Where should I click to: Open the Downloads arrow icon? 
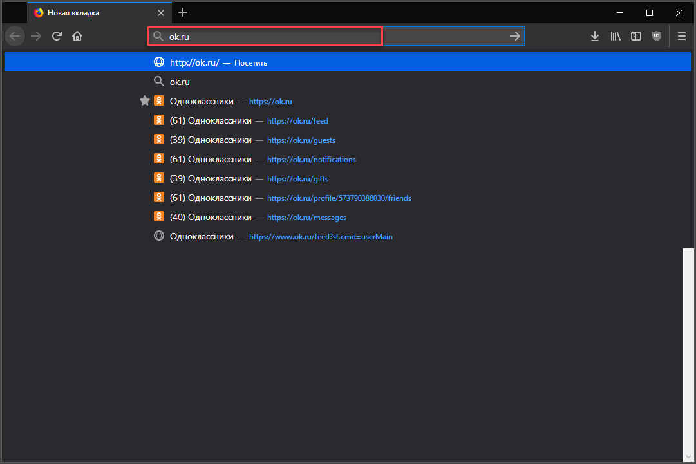click(594, 37)
